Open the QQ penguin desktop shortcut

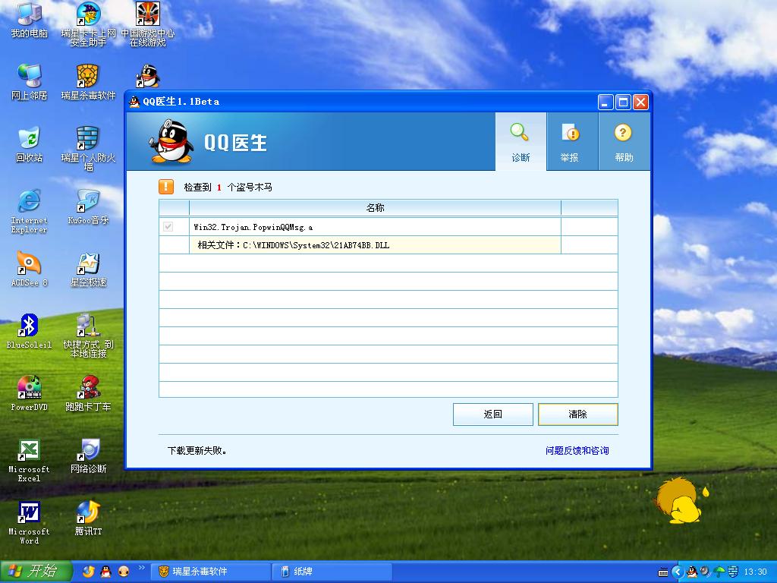pyautogui.click(x=148, y=77)
